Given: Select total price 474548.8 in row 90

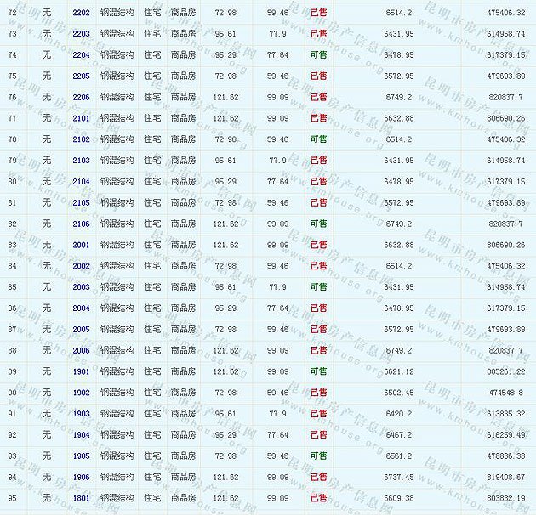Looking at the screenshot, I should coord(507,393).
